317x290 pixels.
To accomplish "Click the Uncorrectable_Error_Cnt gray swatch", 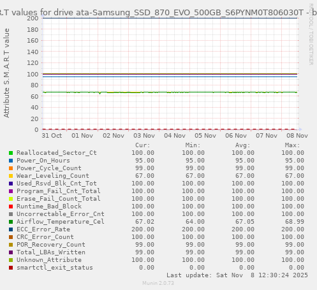I will click(x=11, y=214).
